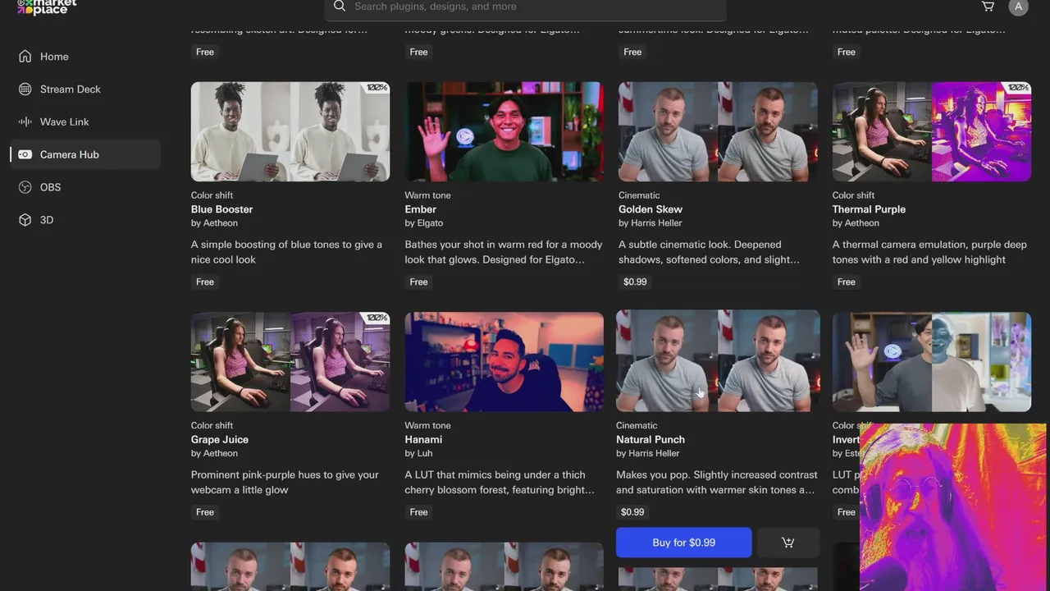
Task: Click the search magnifier icon
Action: pos(340,7)
